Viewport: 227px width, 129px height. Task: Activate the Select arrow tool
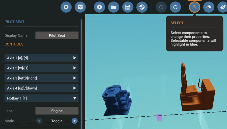pyautogui.click(x=195, y=7)
